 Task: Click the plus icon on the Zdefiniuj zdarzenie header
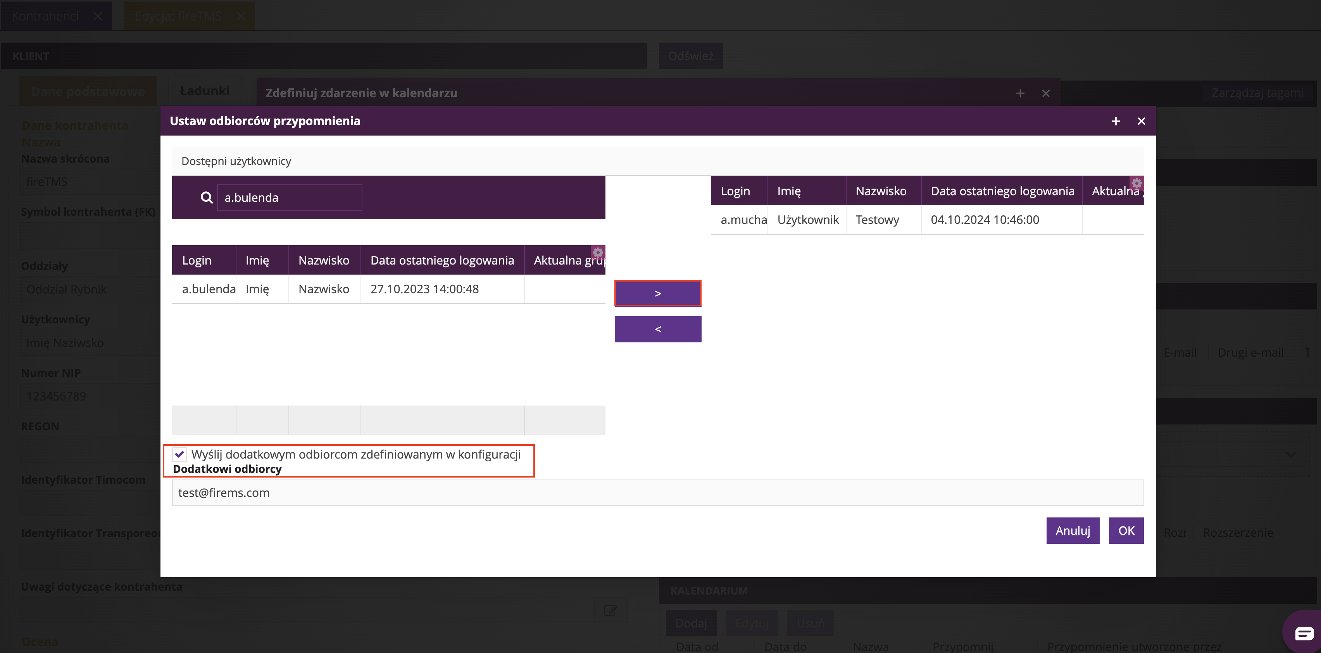pos(1020,93)
